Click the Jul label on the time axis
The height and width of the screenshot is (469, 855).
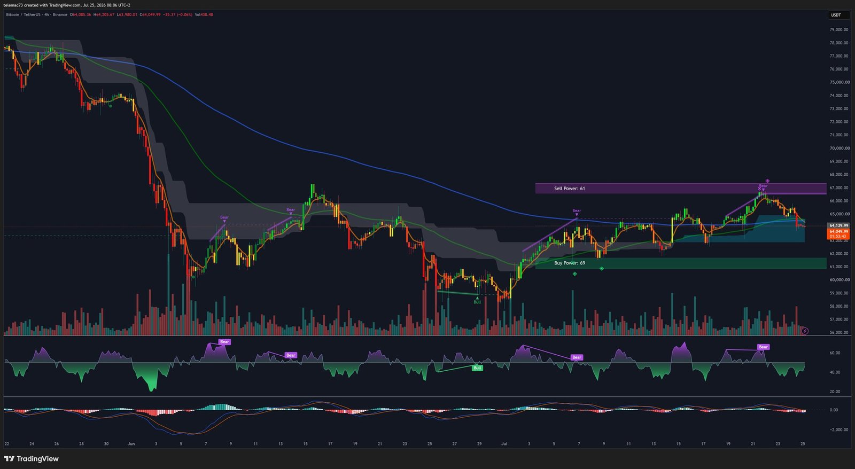(504, 443)
